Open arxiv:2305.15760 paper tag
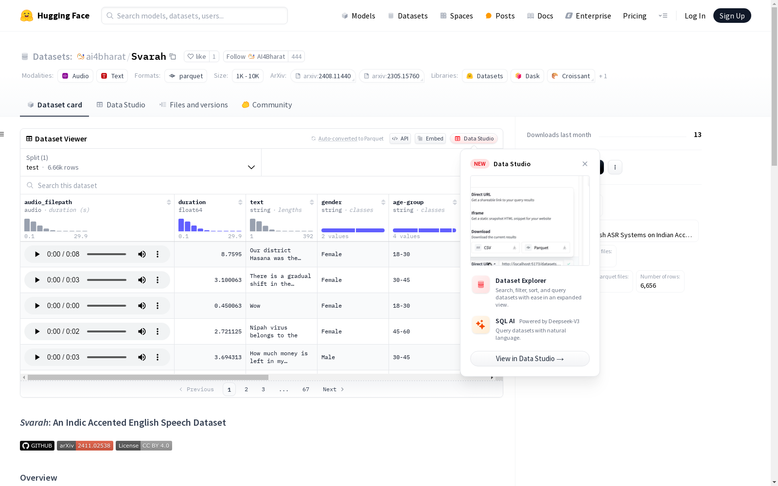Viewport: 778px width, 486px height. point(392,76)
